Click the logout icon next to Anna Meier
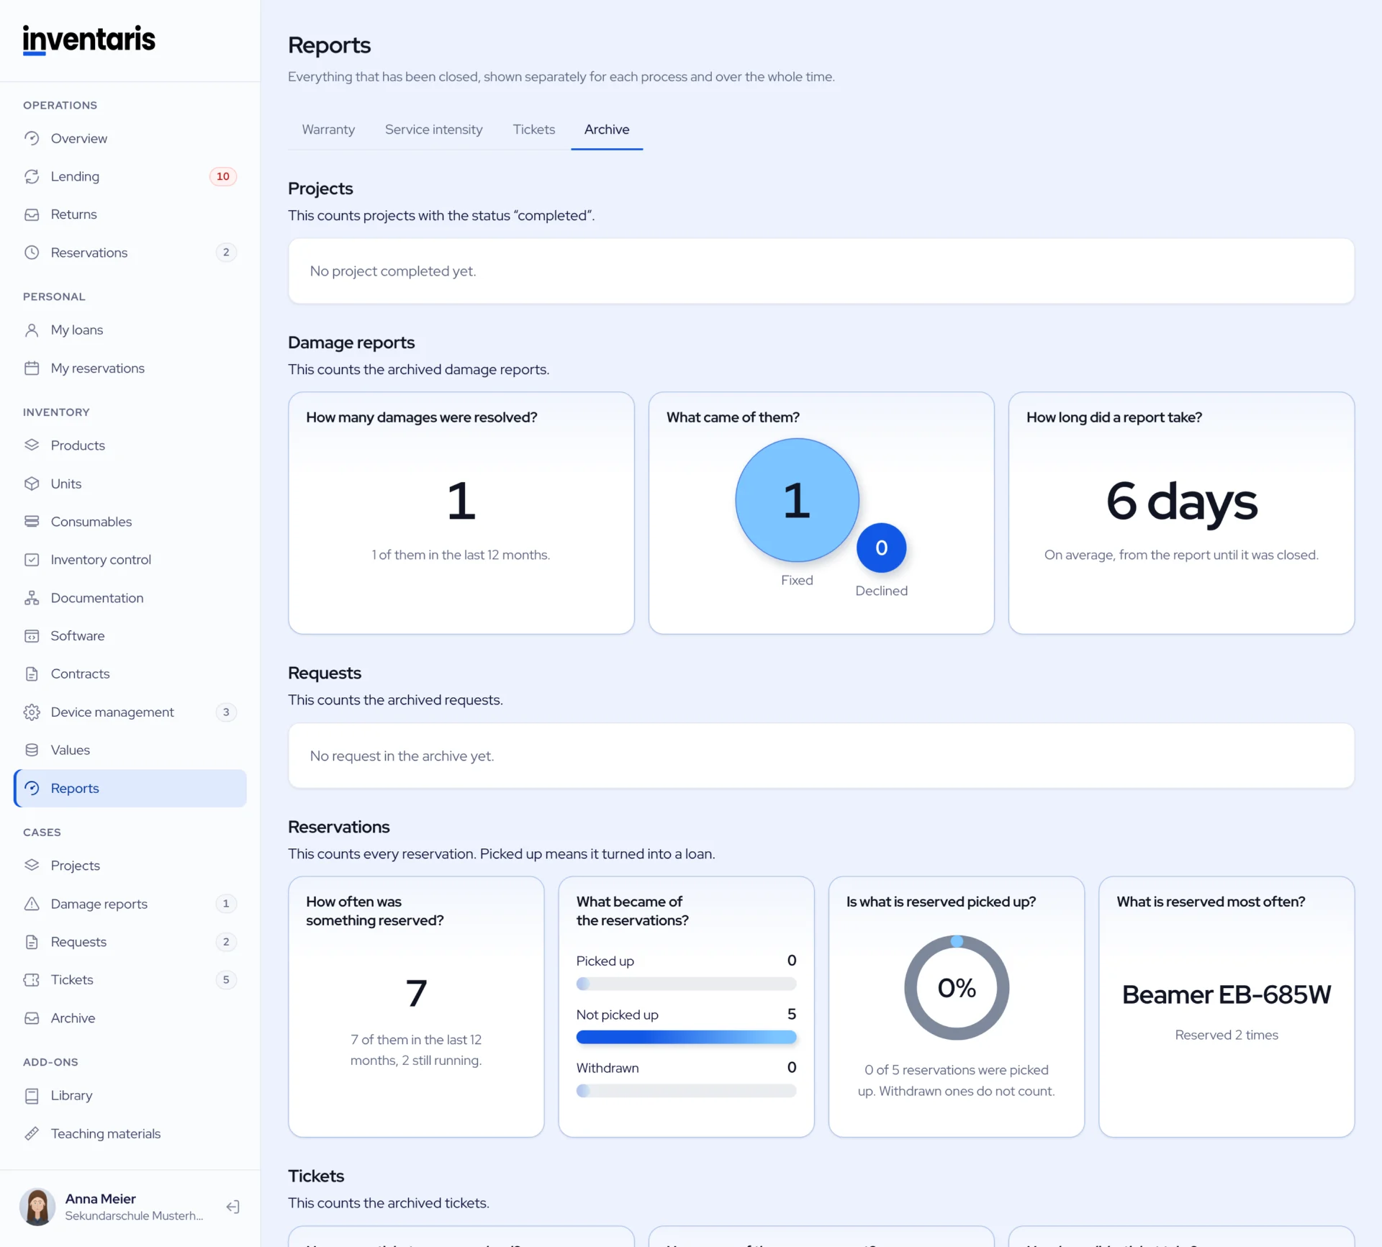 point(232,1207)
